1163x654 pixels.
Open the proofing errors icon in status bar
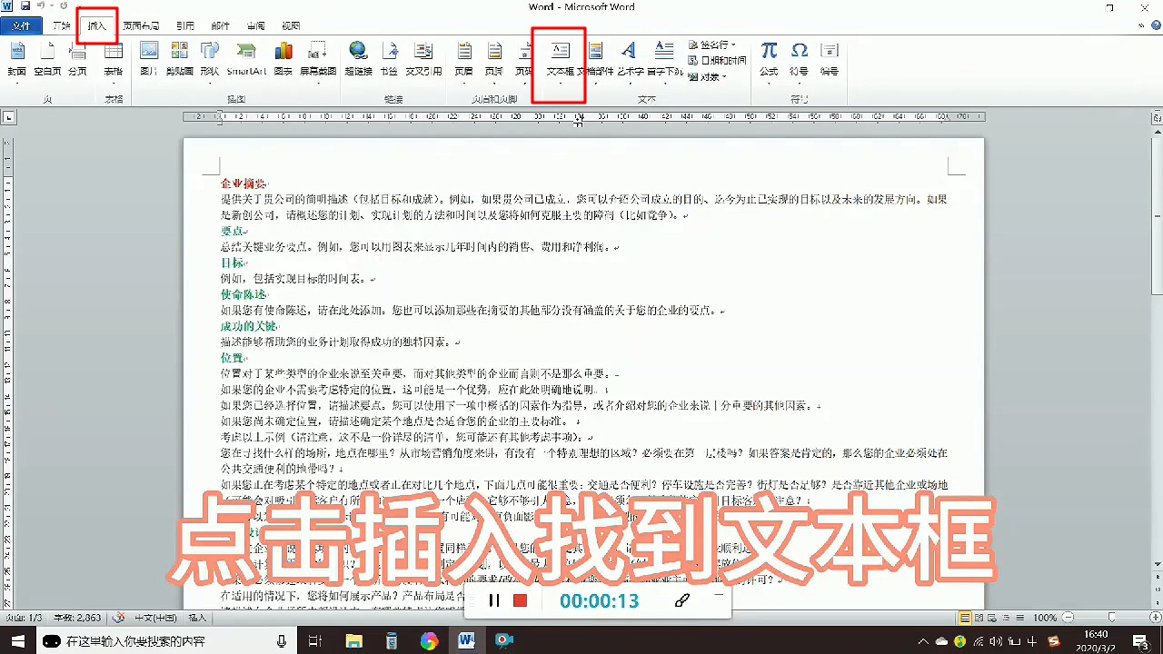[x=118, y=618]
